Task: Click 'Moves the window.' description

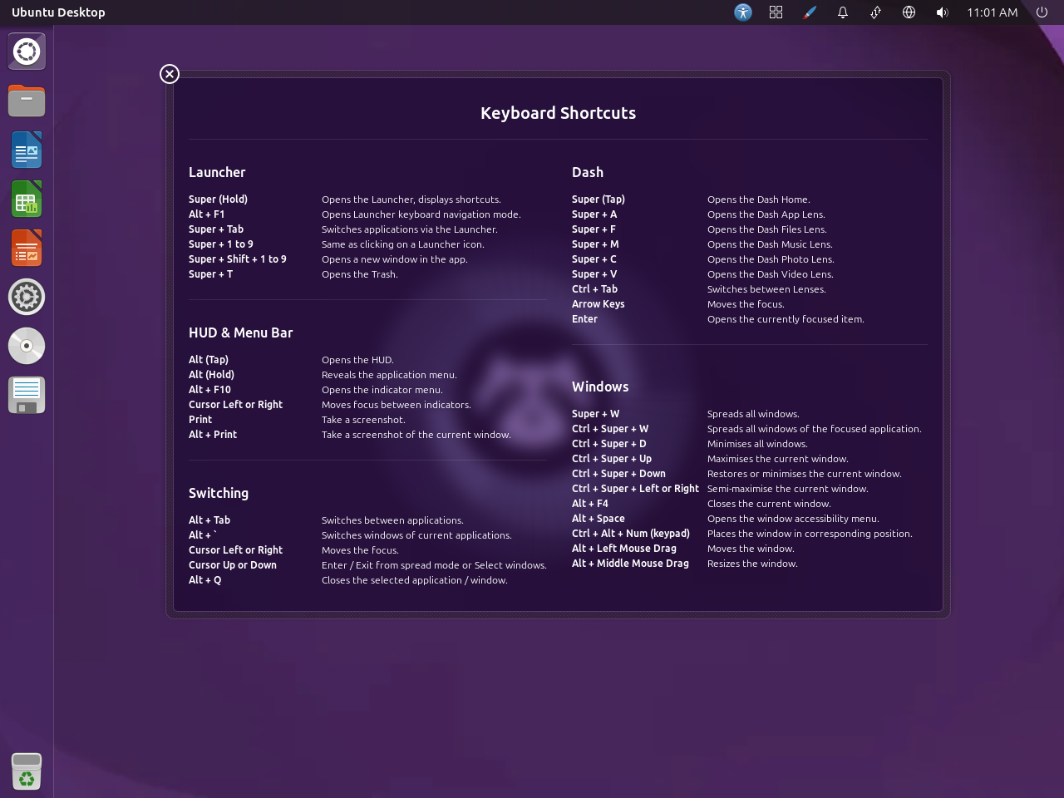Action: point(751,549)
